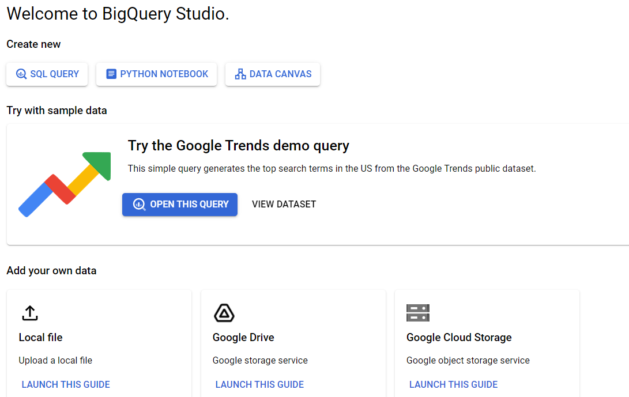
Task: Click the Data Canvas flowchart icon
Action: (241, 74)
